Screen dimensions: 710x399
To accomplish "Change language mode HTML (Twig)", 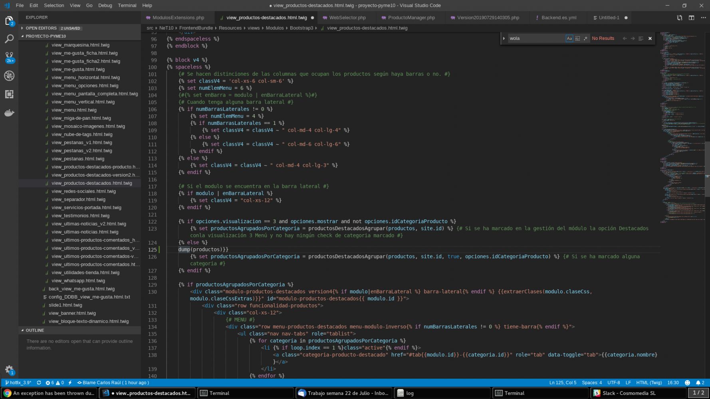I will [x=649, y=383].
